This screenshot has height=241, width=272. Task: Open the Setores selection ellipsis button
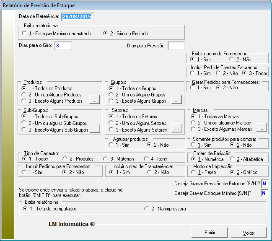[x=177, y=130]
